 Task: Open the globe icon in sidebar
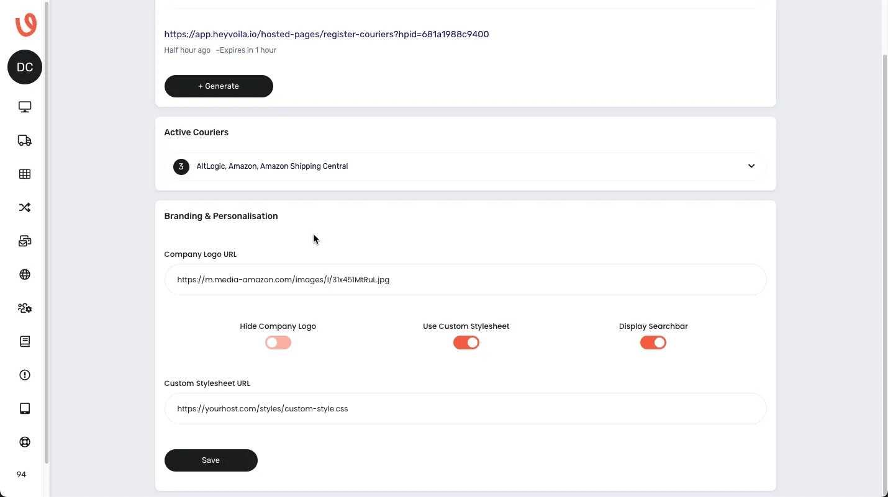25,274
